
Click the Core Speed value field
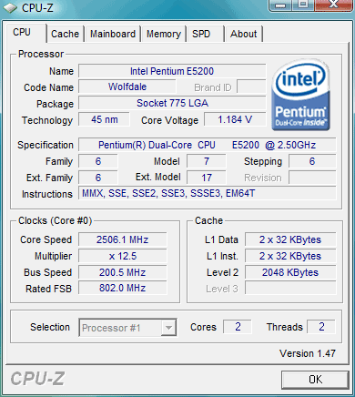point(123,239)
